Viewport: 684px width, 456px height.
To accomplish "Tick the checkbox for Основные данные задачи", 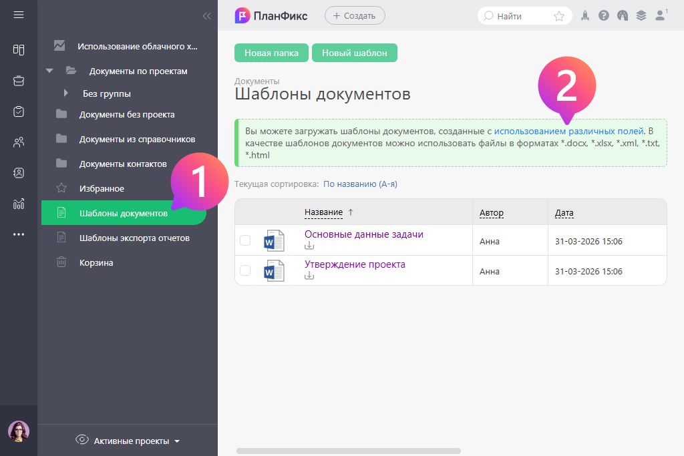I will [245, 240].
